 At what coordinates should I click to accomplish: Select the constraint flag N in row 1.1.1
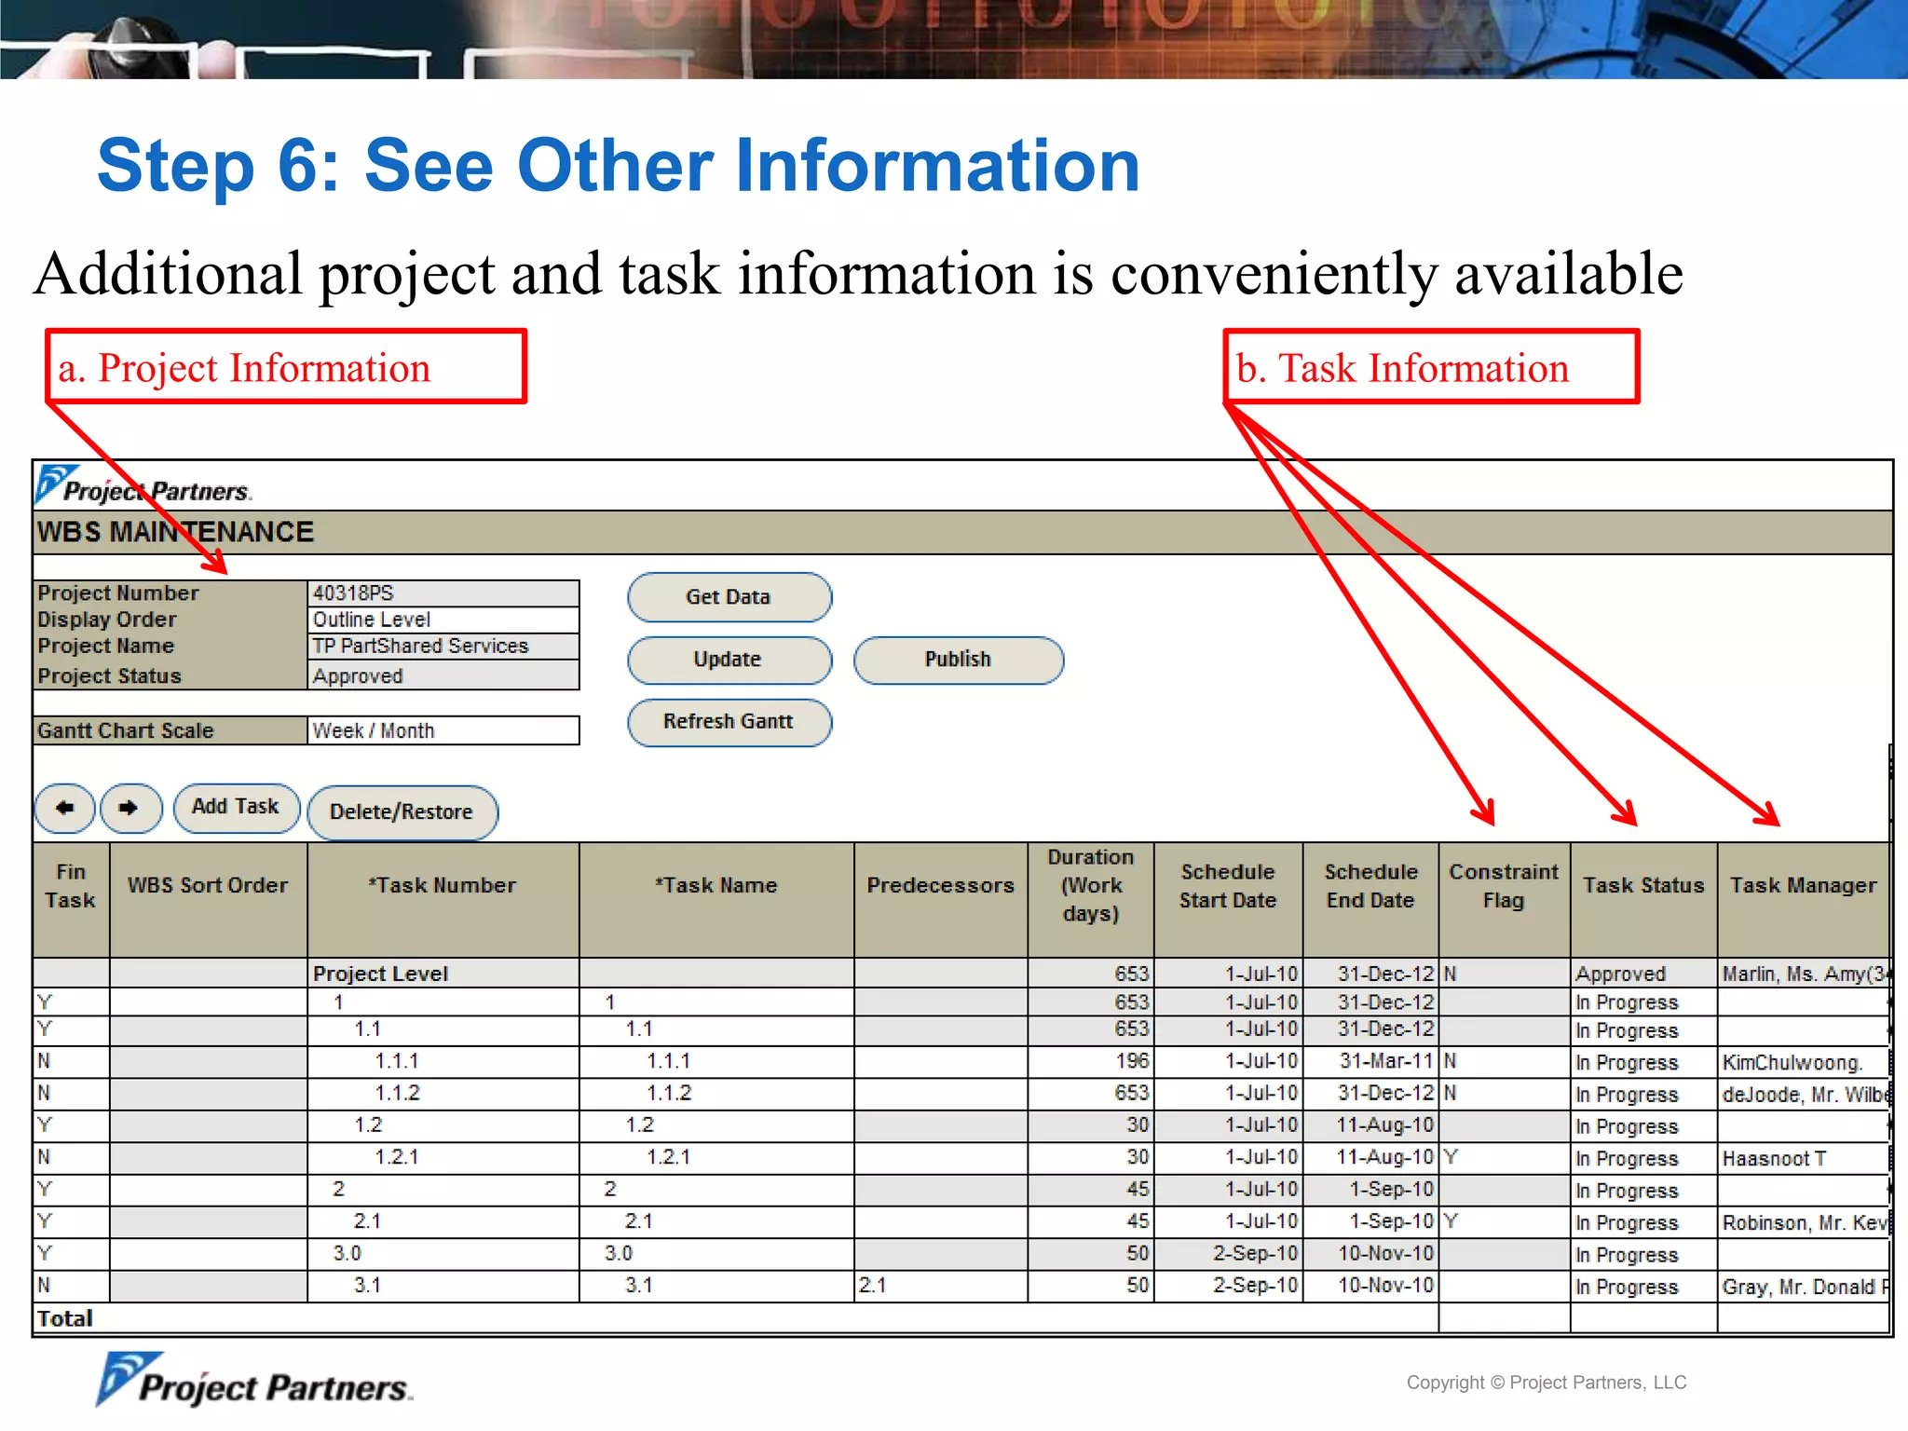pos(1505,1061)
